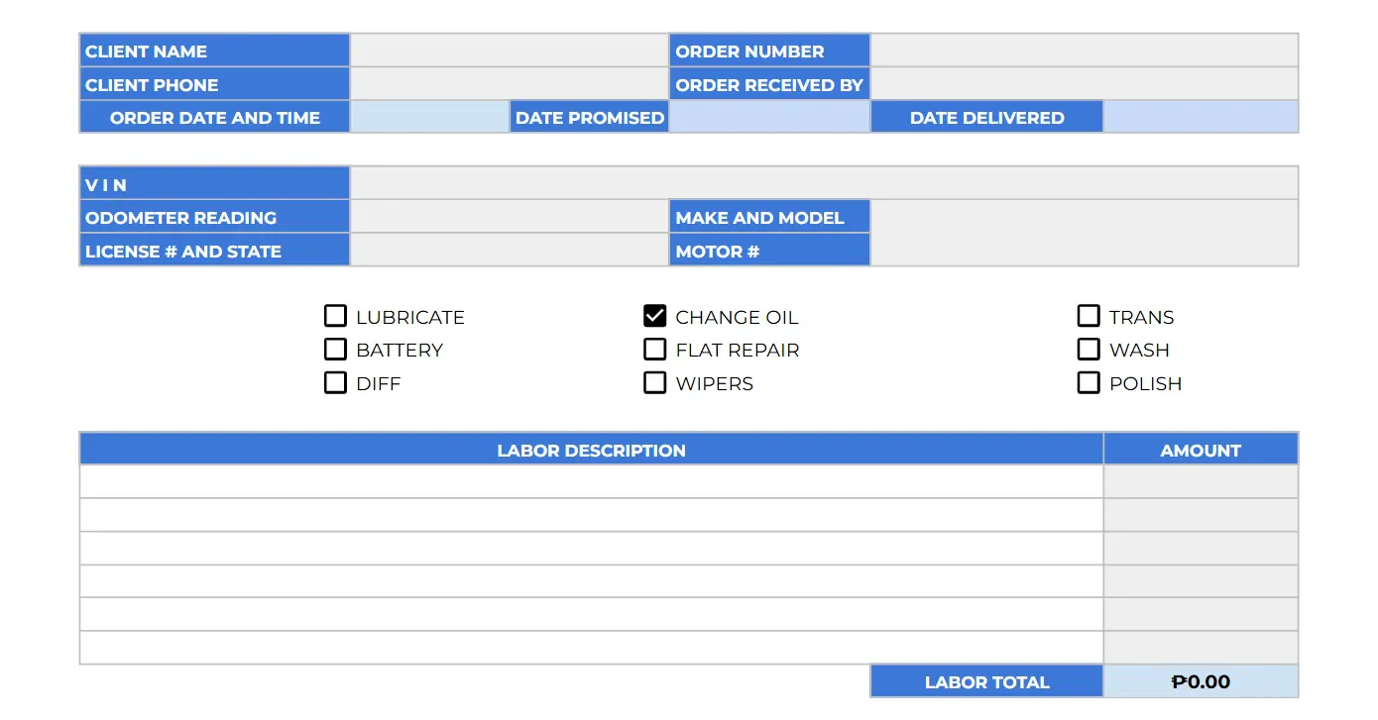This screenshot has height=720, width=1378.
Task: Check the FLAT REPAIR checkbox
Action: 654,349
